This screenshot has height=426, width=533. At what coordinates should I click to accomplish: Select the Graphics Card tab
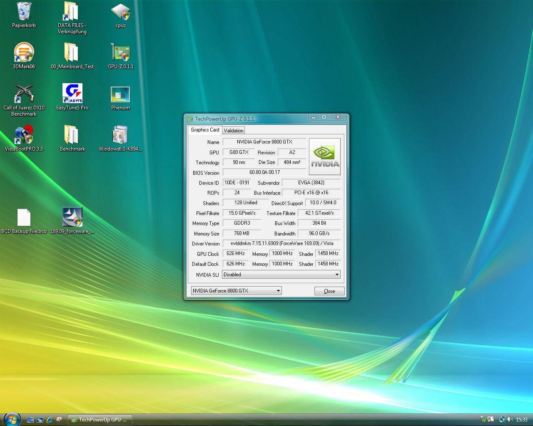point(205,130)
